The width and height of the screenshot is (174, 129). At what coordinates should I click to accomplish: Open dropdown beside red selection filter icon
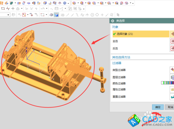click(28, 15)
